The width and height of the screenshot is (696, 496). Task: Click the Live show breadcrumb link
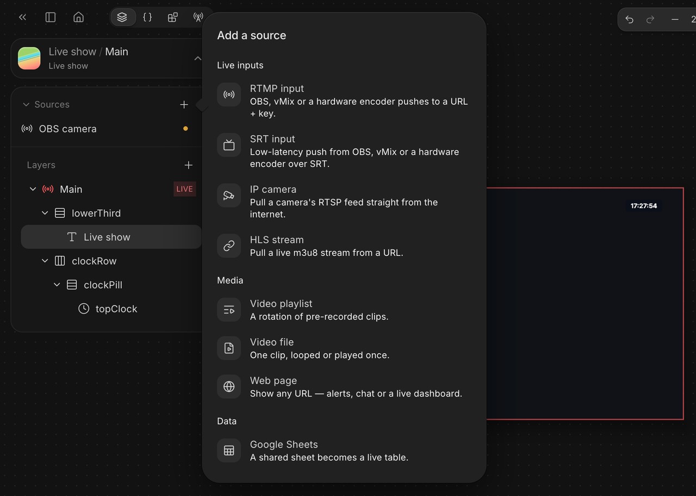72,52
